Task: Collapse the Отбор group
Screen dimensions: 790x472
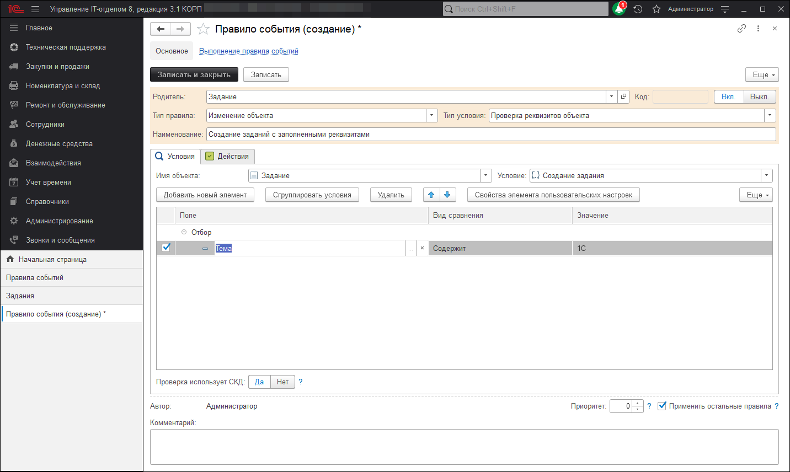Action: tap(183, 232)
